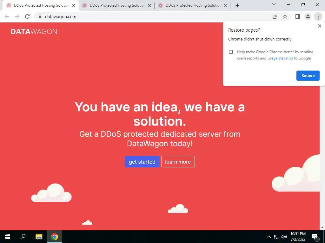
Task: Click the address bar URL datawagon.com
Action: coord(61,16)
